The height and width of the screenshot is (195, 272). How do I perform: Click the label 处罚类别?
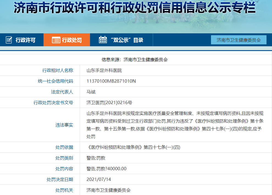pyautogui.click(x=64, y=158)
